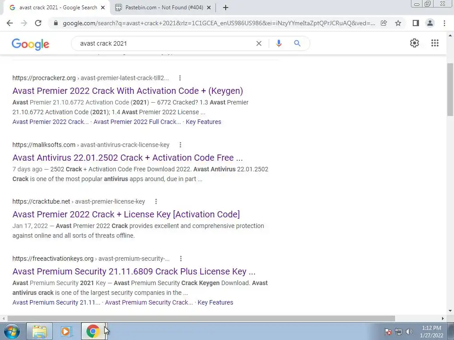The width and height of the screenshot is (454, 340).
Task: Open the Google apps grid
Action: point(435,43)
